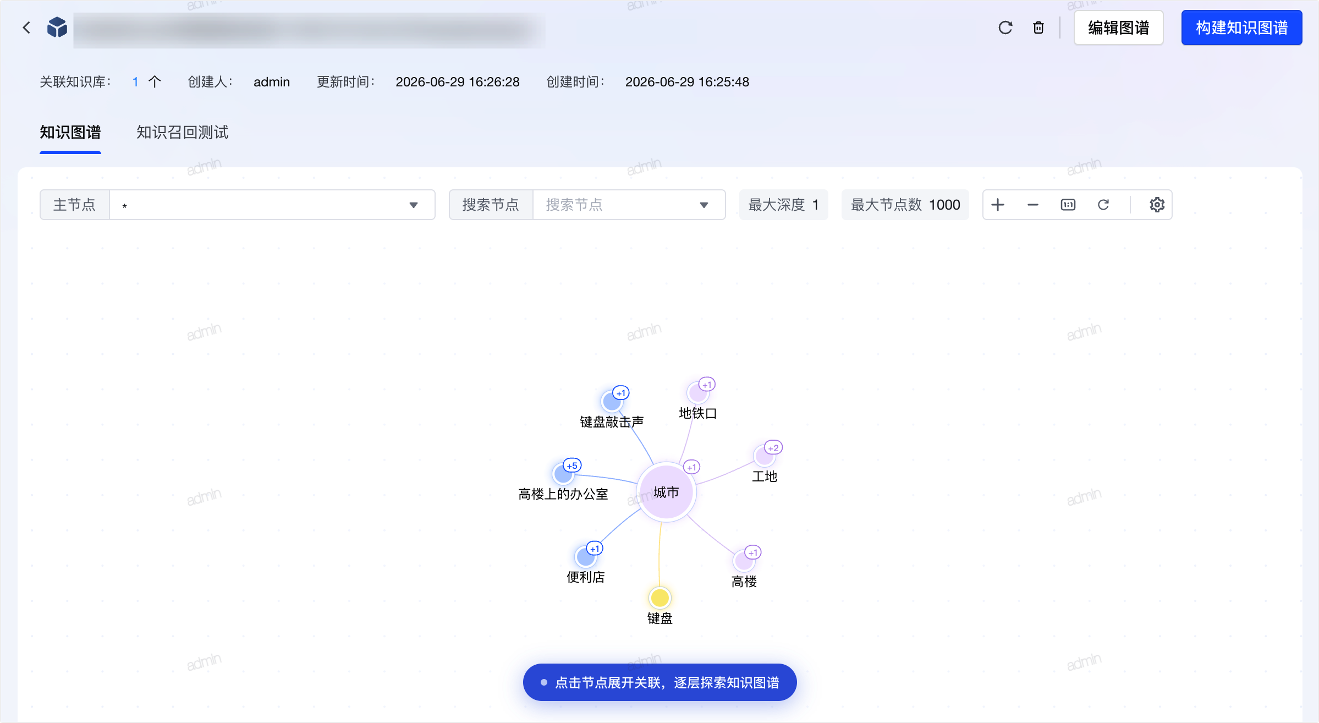Reset graph to 1:1 scale icon
This screenshot has height=723, width=1319.
(1068, 205)
